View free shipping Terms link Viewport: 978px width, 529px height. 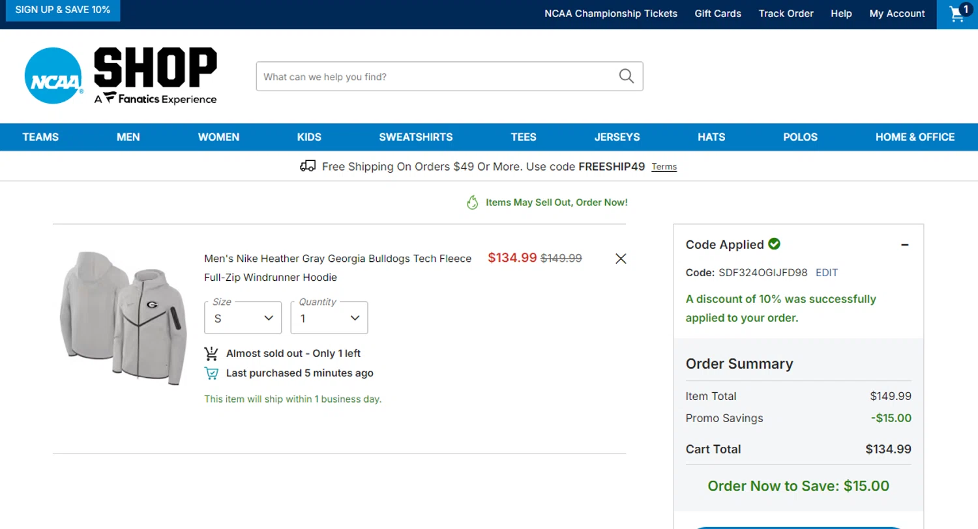coord(664,167)
